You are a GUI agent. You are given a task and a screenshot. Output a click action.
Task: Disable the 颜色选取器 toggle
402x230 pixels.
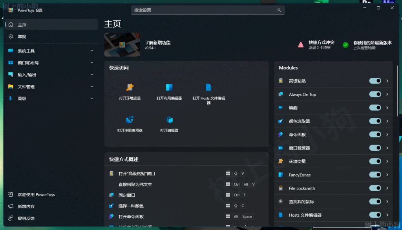(x=375, y=121)
